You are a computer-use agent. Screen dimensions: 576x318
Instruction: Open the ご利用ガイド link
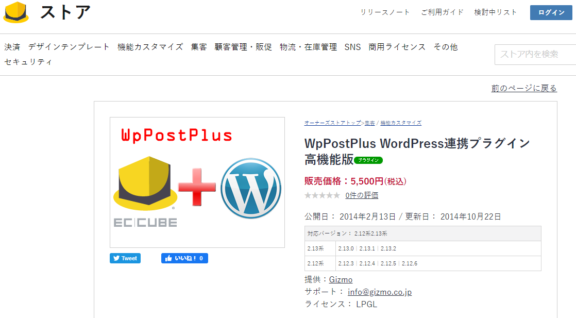pos(442,12)
